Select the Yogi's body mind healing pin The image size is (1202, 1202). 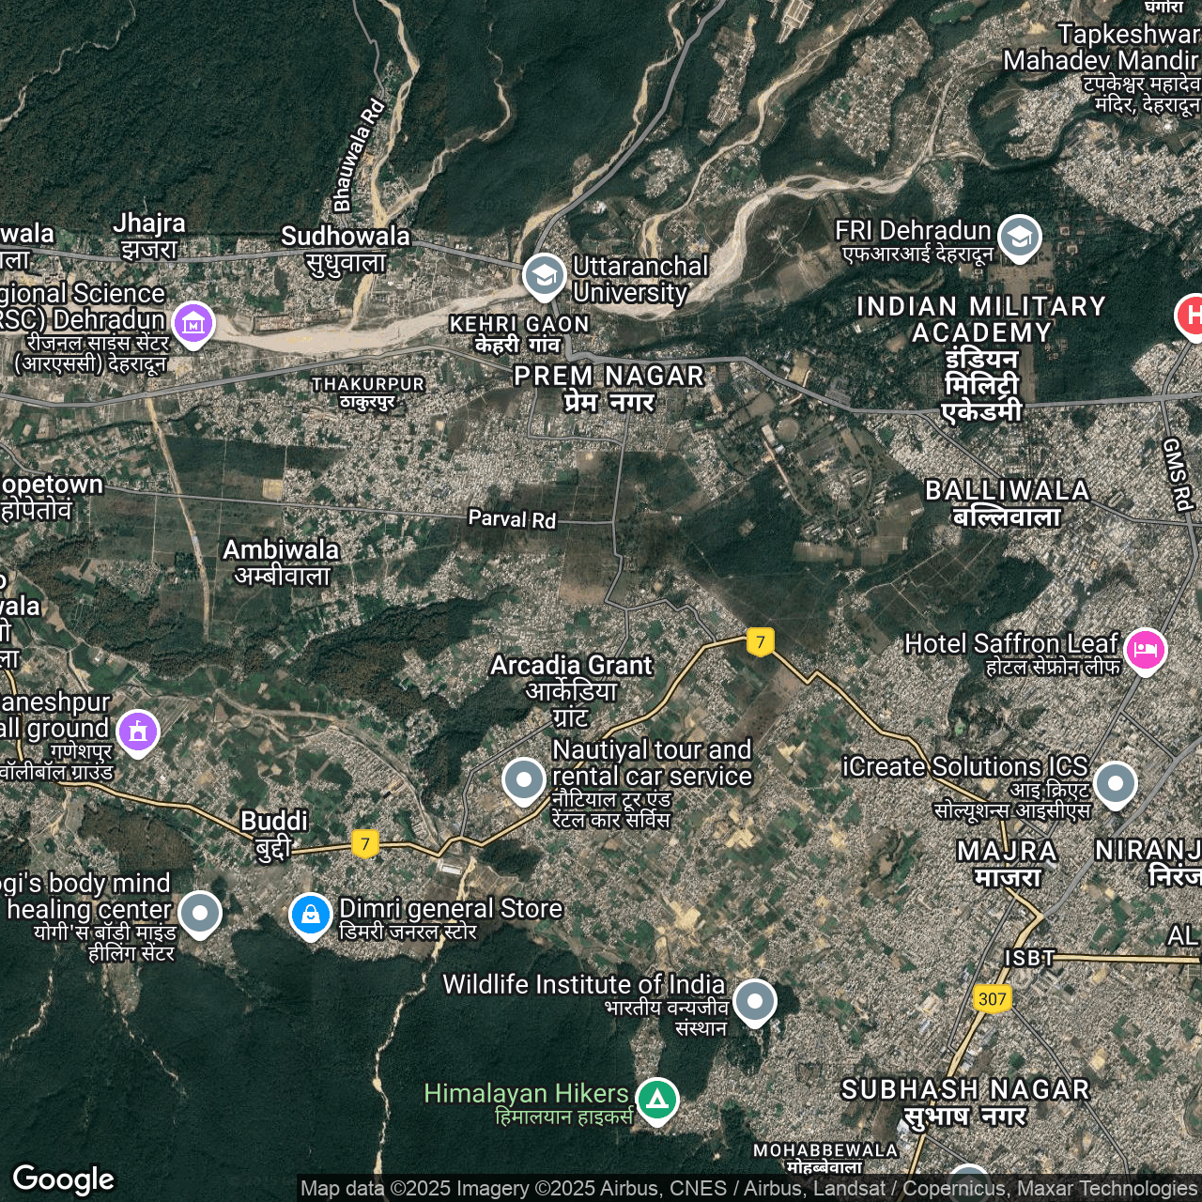200,912
